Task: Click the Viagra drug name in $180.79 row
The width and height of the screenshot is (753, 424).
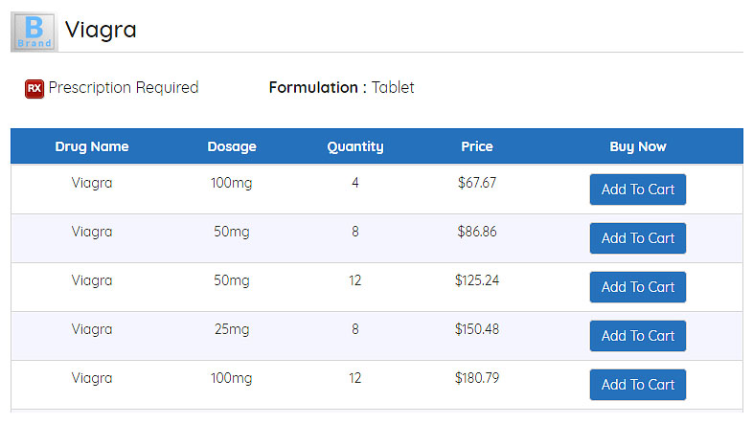Action: [92, 379]
